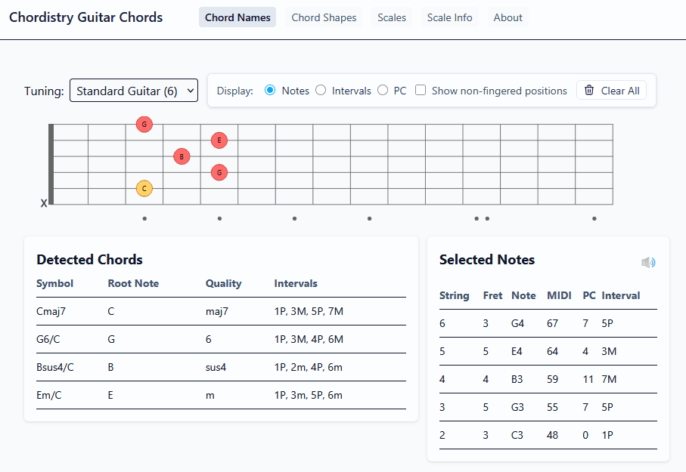Switch to the Chord Shapes tab
The width and height of the screenshot is (686, 472).
click(x=323, y=17)
